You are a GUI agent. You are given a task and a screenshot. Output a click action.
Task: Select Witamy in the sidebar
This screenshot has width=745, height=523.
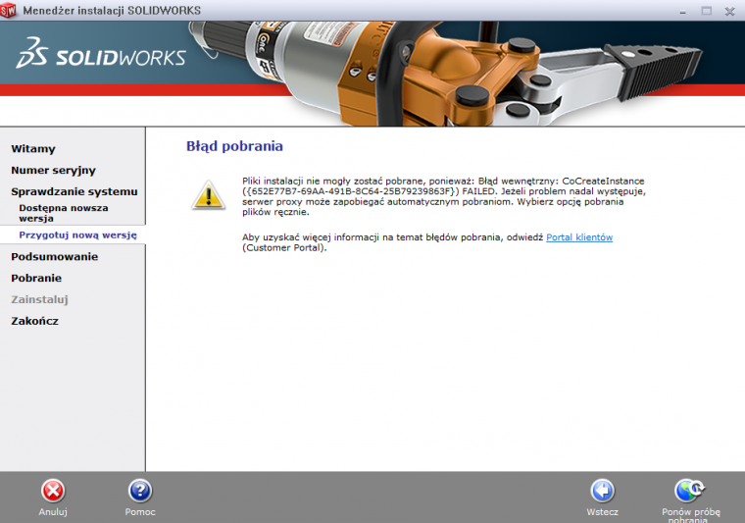pos(33,149)
